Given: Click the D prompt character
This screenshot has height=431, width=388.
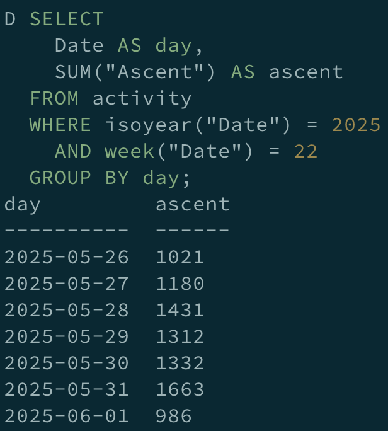Looking at the screenshot, I should pos(10,20).
